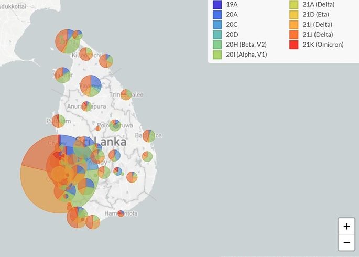Viewport: 359px width, 257px height.
Task: Click the Batticaloa pie chart marker
Action: click(149, 136)
